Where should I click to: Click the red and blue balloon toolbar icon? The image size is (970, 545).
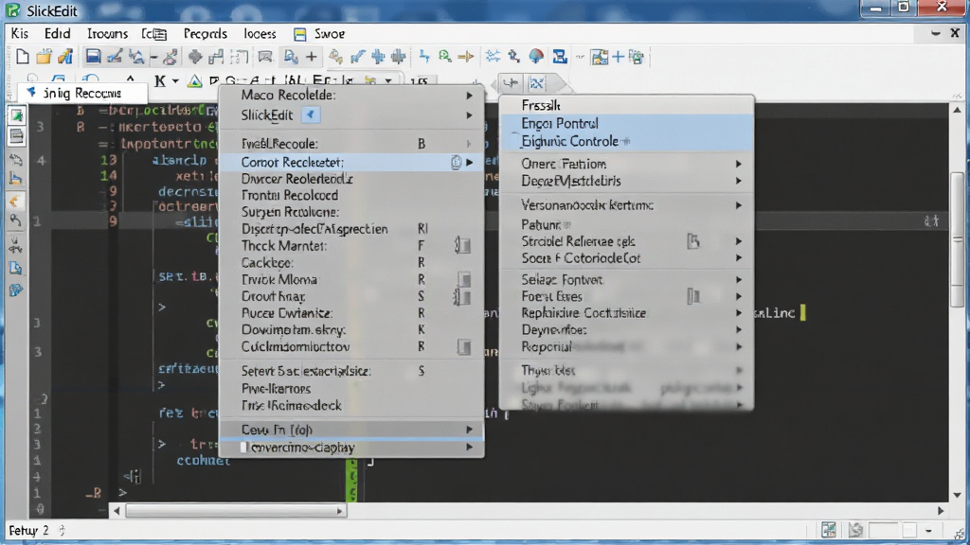pos(536,57)
